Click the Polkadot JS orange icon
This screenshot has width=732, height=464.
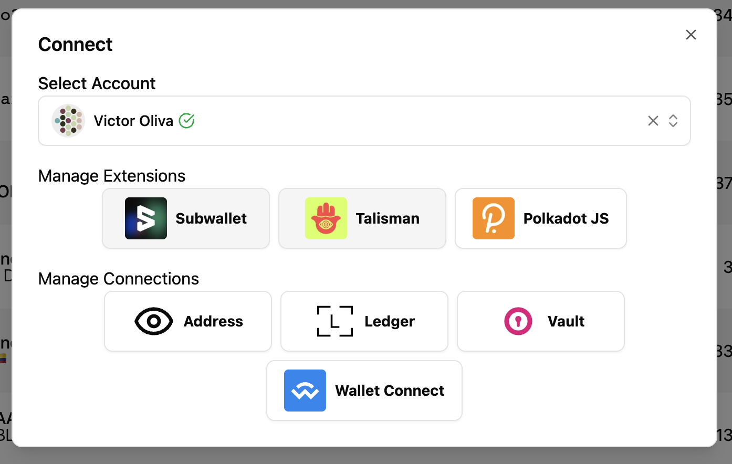494,218
